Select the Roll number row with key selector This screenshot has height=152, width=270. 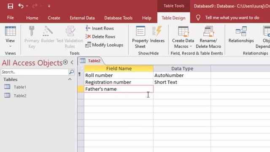point(81,75)
